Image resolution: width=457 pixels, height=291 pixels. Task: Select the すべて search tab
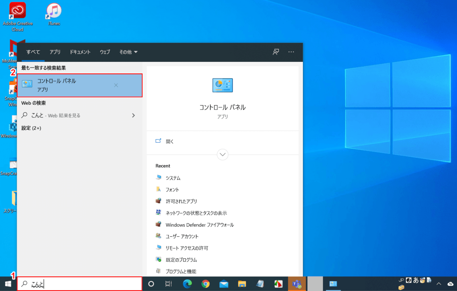[x=33, y=52]
